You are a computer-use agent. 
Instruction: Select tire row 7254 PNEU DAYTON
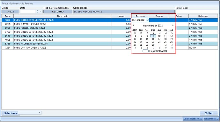(x=66, y=48)
